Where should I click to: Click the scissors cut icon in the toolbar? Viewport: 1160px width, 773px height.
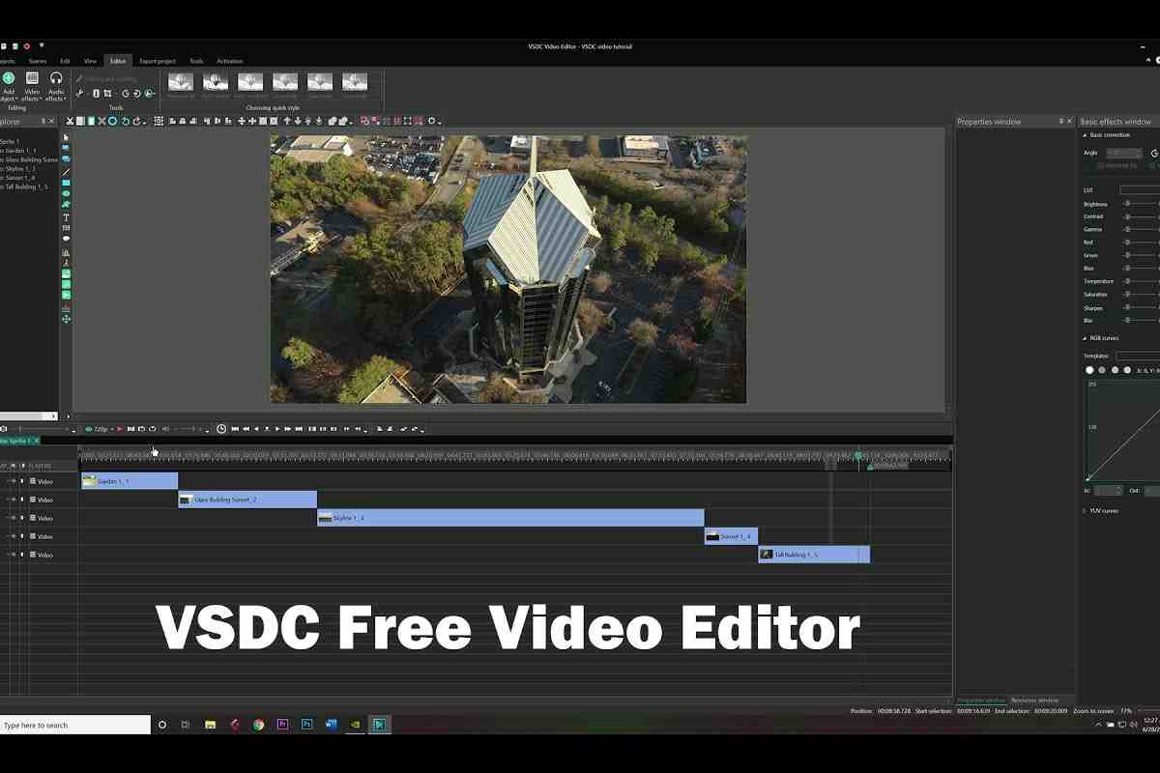[69, 120]
